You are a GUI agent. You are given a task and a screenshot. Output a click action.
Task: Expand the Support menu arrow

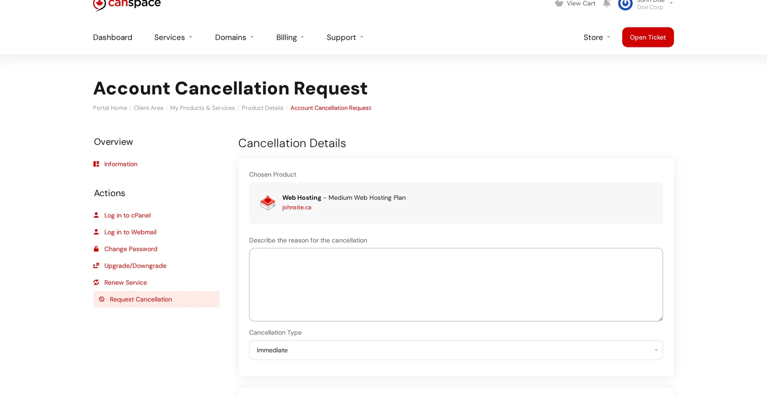[361, 37]
